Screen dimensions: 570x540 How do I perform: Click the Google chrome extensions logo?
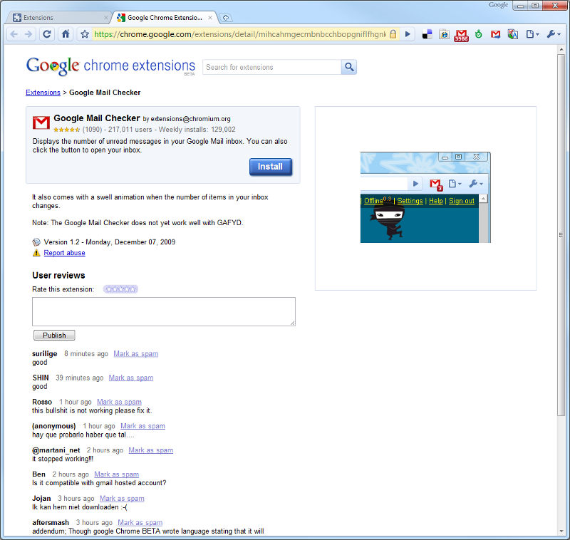[x=110, y=66]
